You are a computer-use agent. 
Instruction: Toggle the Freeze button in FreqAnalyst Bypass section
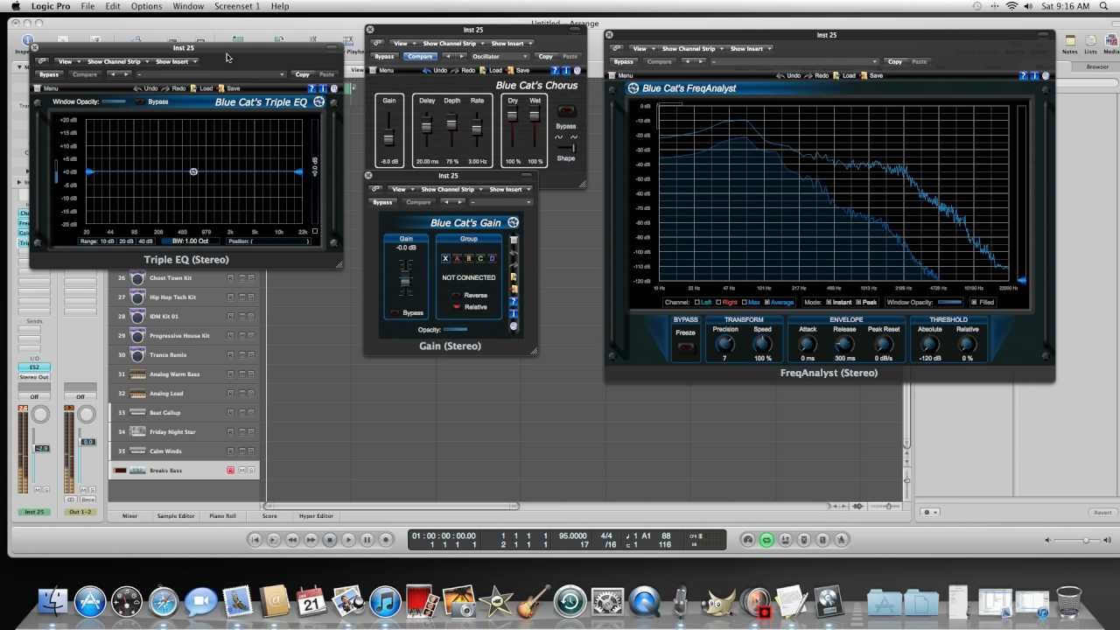click(x=685, y=347)
